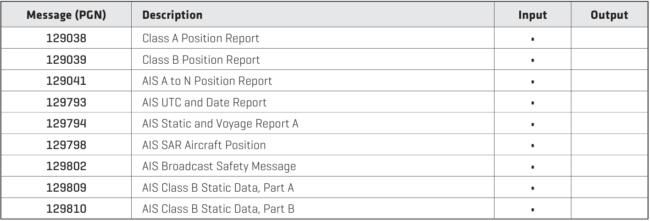Select PGN 129810 cell
The image size is (650, 221).
[66, 210]
